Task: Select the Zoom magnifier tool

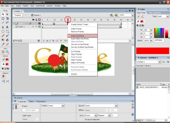Action: click(x=7, y=52)
